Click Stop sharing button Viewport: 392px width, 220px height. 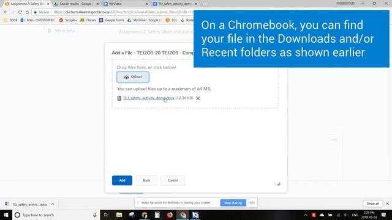click(233, 203)
